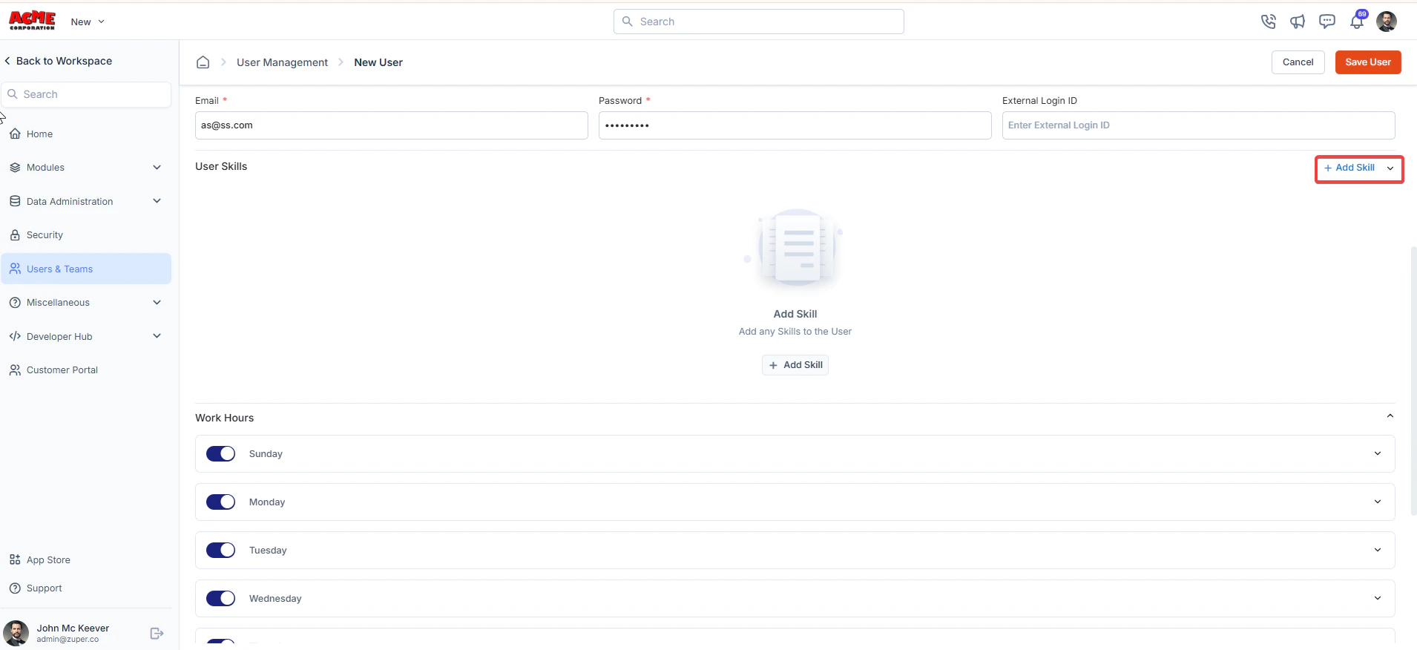This screenshot has width=1417, height=650.
Task: Open App Store in sidebar
Action: pyautogui.click(x=86, y=559)
